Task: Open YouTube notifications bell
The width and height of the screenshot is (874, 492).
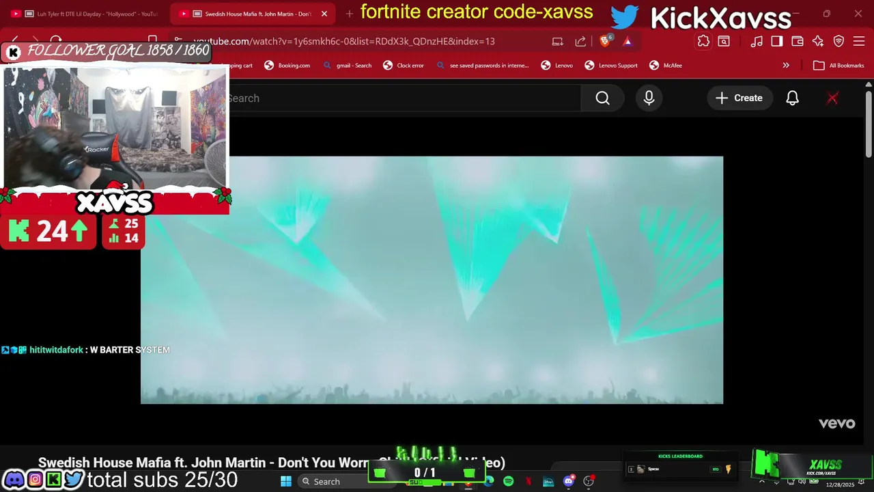Action: coord(792,98)
